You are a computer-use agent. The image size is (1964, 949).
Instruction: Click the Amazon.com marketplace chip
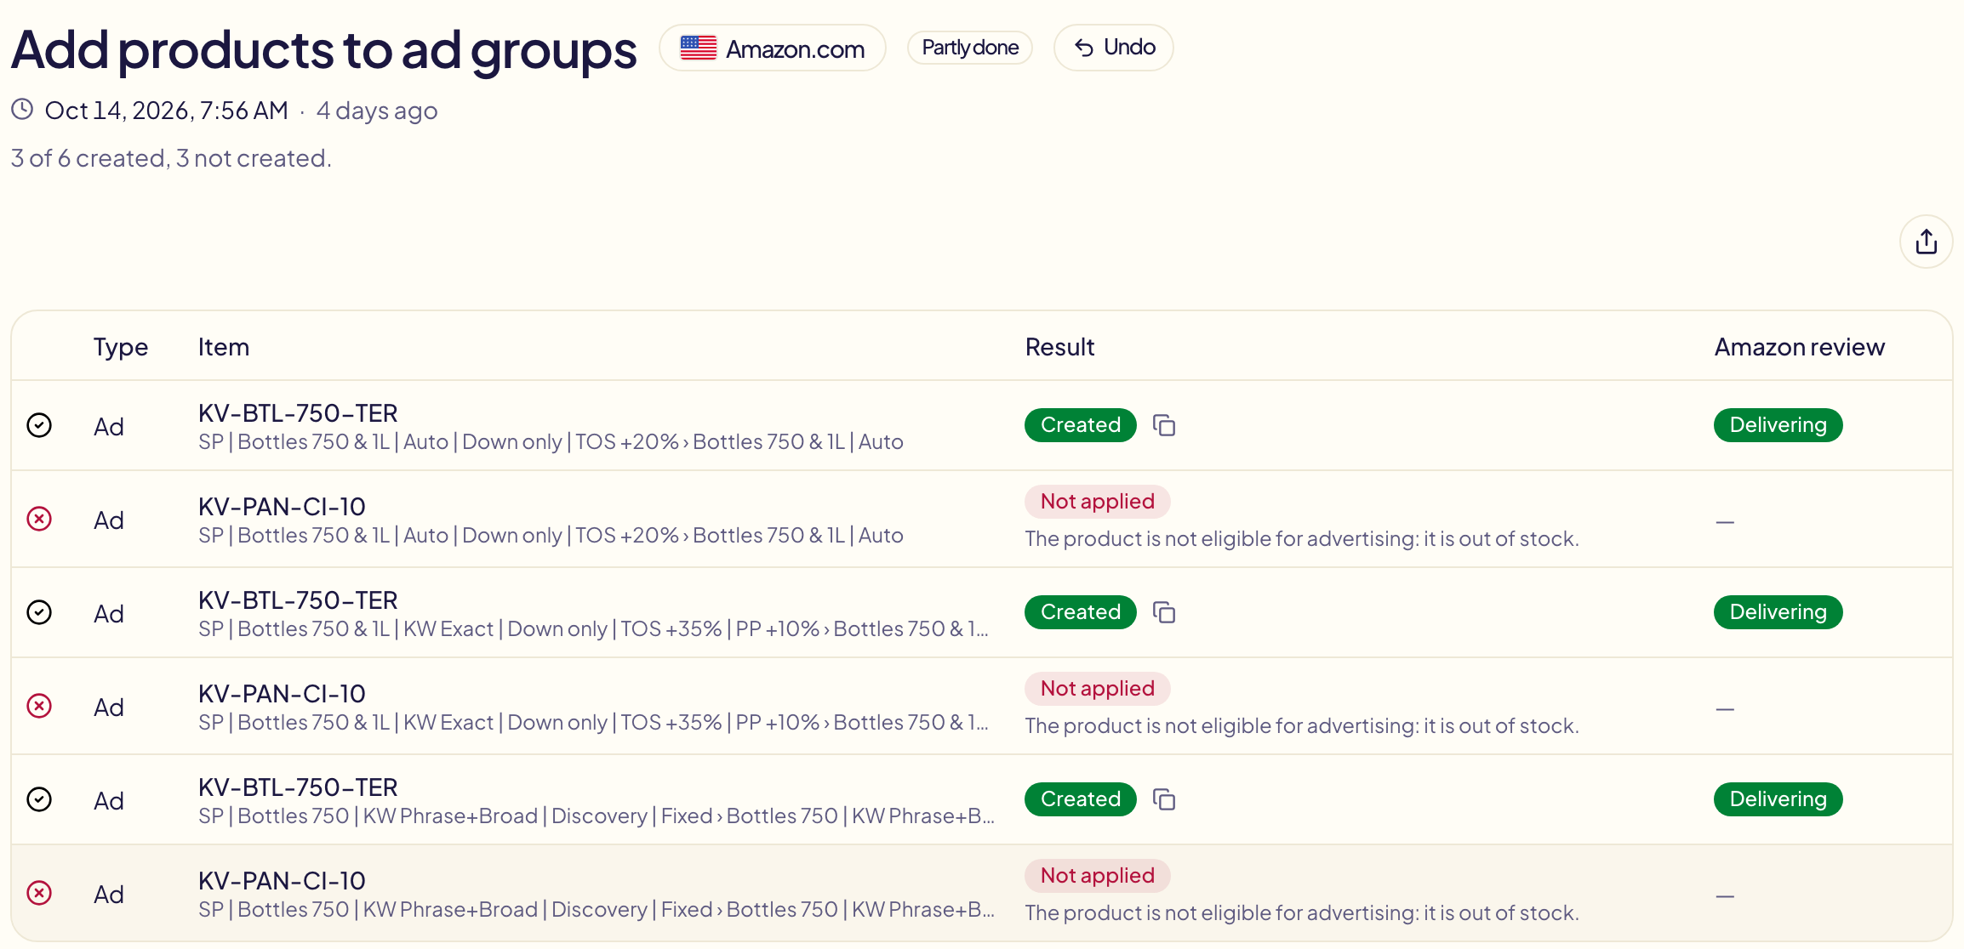click(x=773, y=48)
